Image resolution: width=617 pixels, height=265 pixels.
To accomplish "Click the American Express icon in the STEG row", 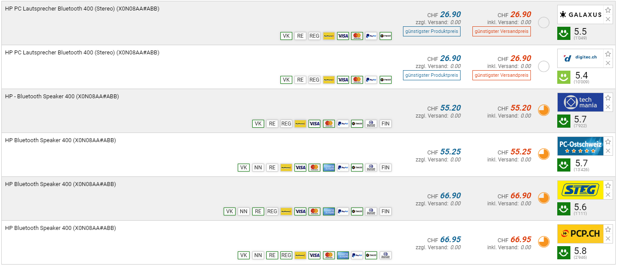I will (x=329, y=211).
